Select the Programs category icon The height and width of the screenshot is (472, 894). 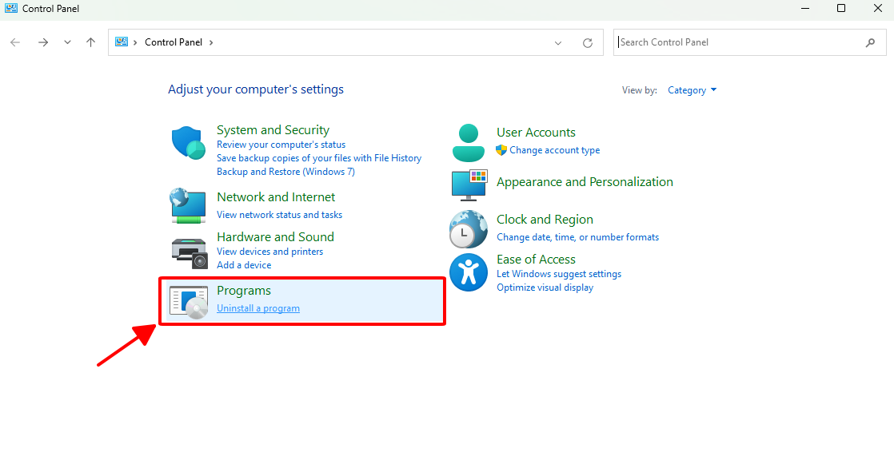coord(189,301)
